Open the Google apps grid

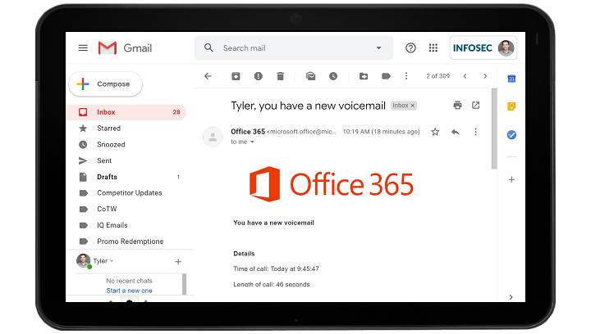433,47
